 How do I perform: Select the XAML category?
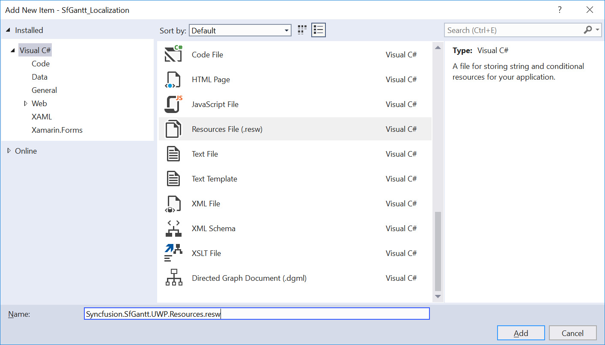click(42, 117)
